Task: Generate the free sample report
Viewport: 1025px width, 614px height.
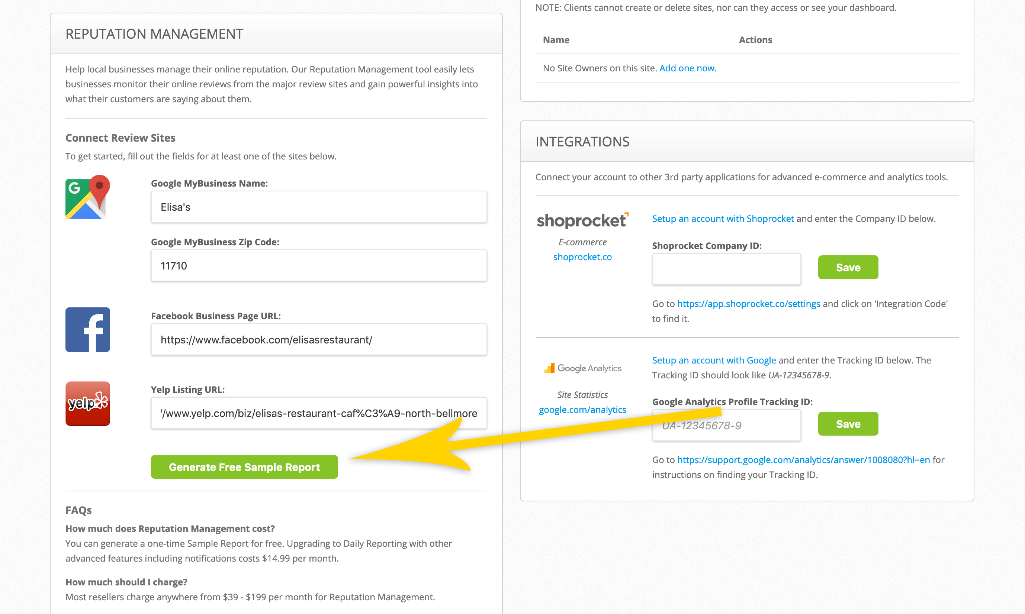Action: coord(244,467)
